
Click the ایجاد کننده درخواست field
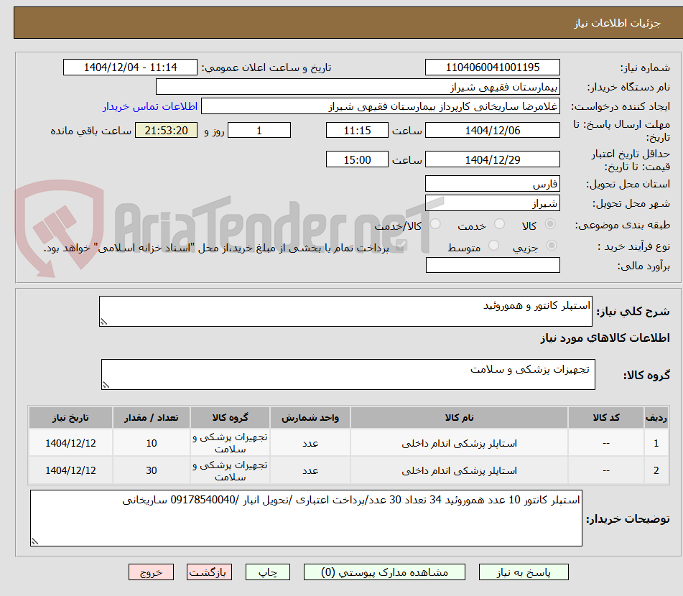(x=380, y=106)
